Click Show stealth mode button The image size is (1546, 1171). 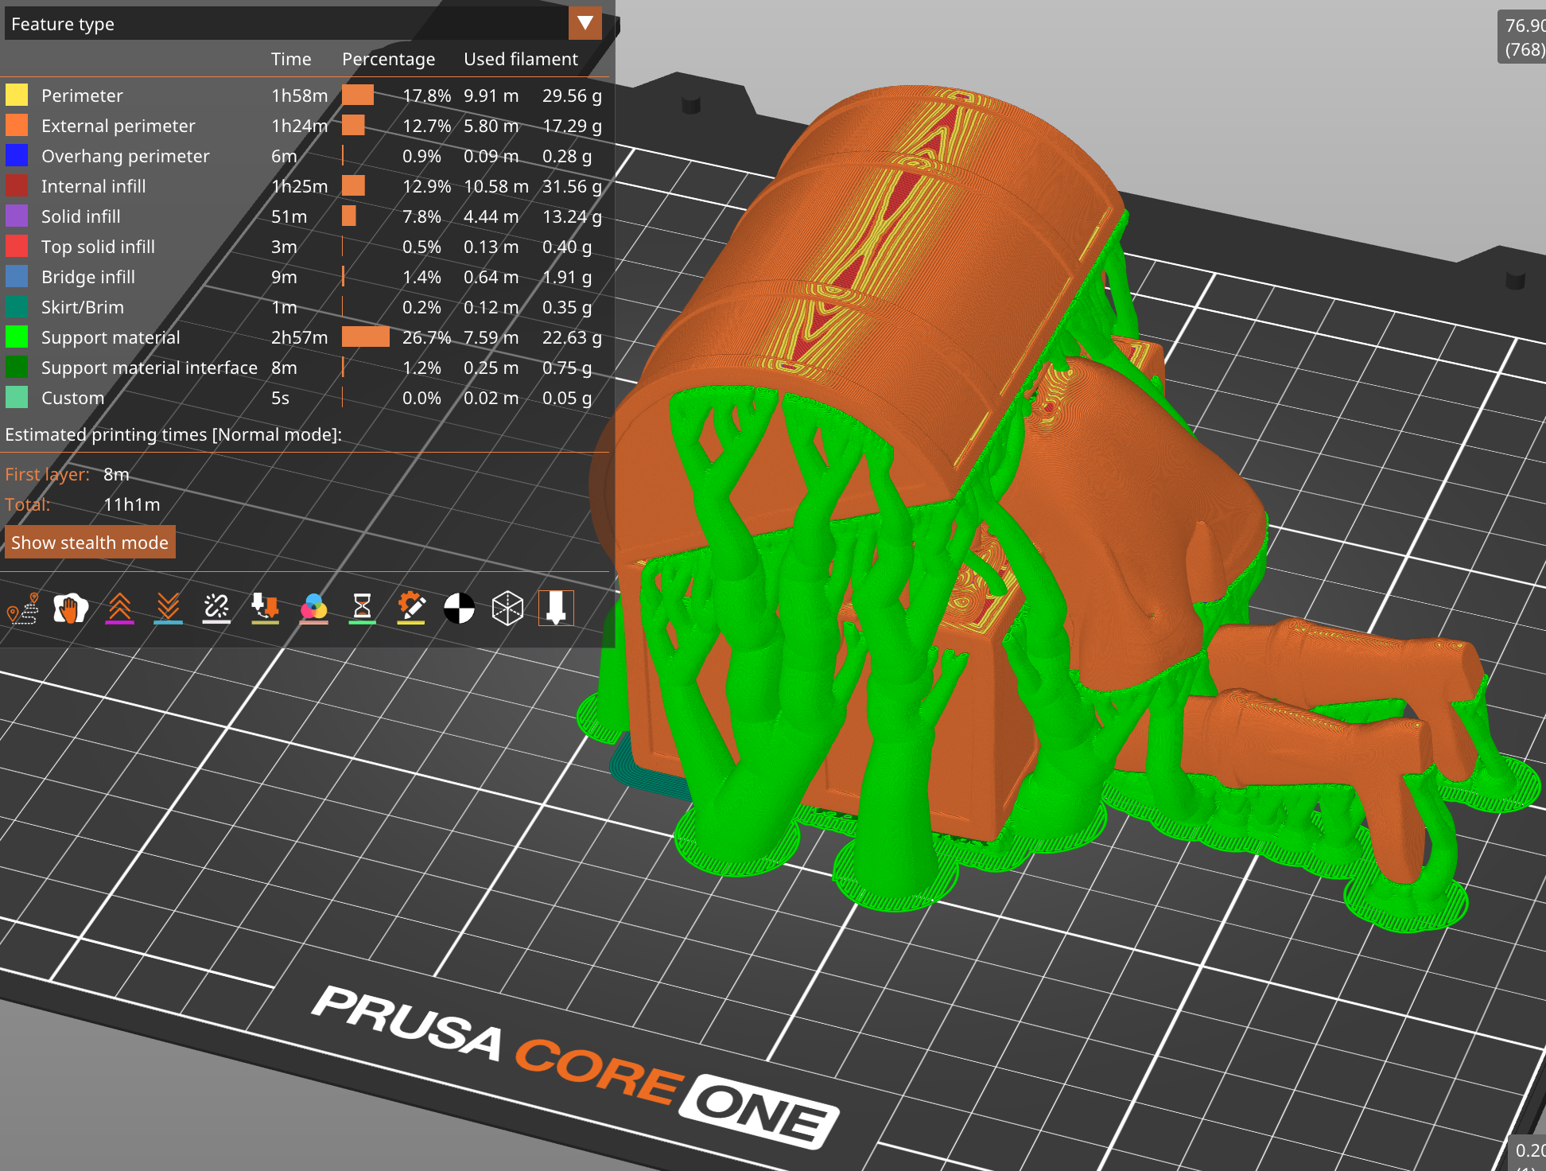pos(90,543)
